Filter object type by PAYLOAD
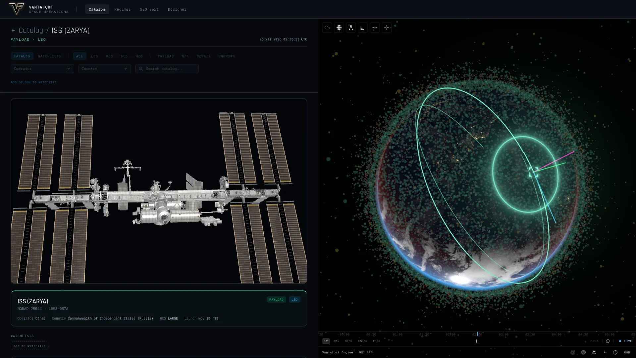Screen dimensions: 636x358 point(166,56)
